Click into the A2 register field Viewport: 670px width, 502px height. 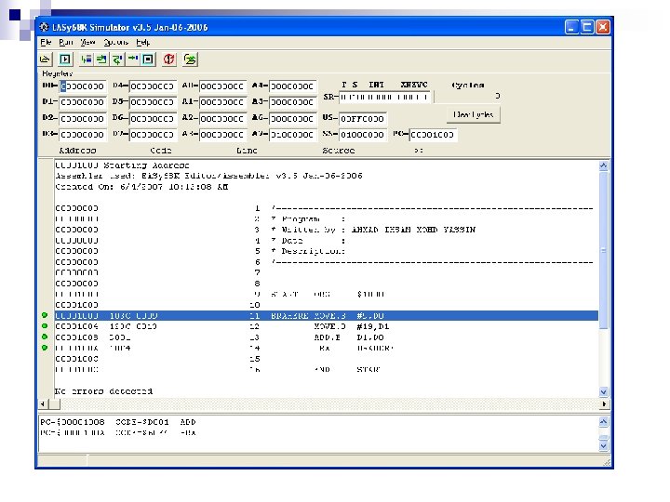point(222,119)
